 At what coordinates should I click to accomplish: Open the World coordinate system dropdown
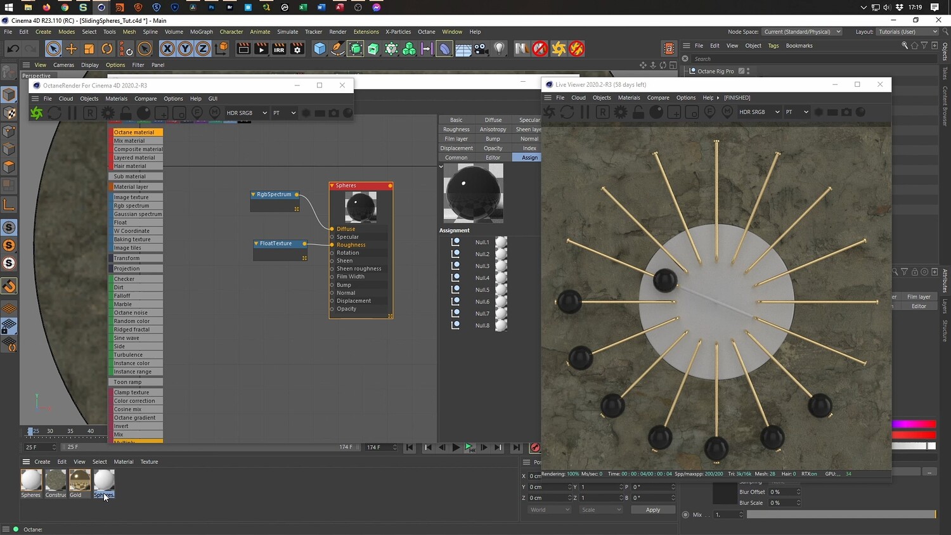coord(549,510)
